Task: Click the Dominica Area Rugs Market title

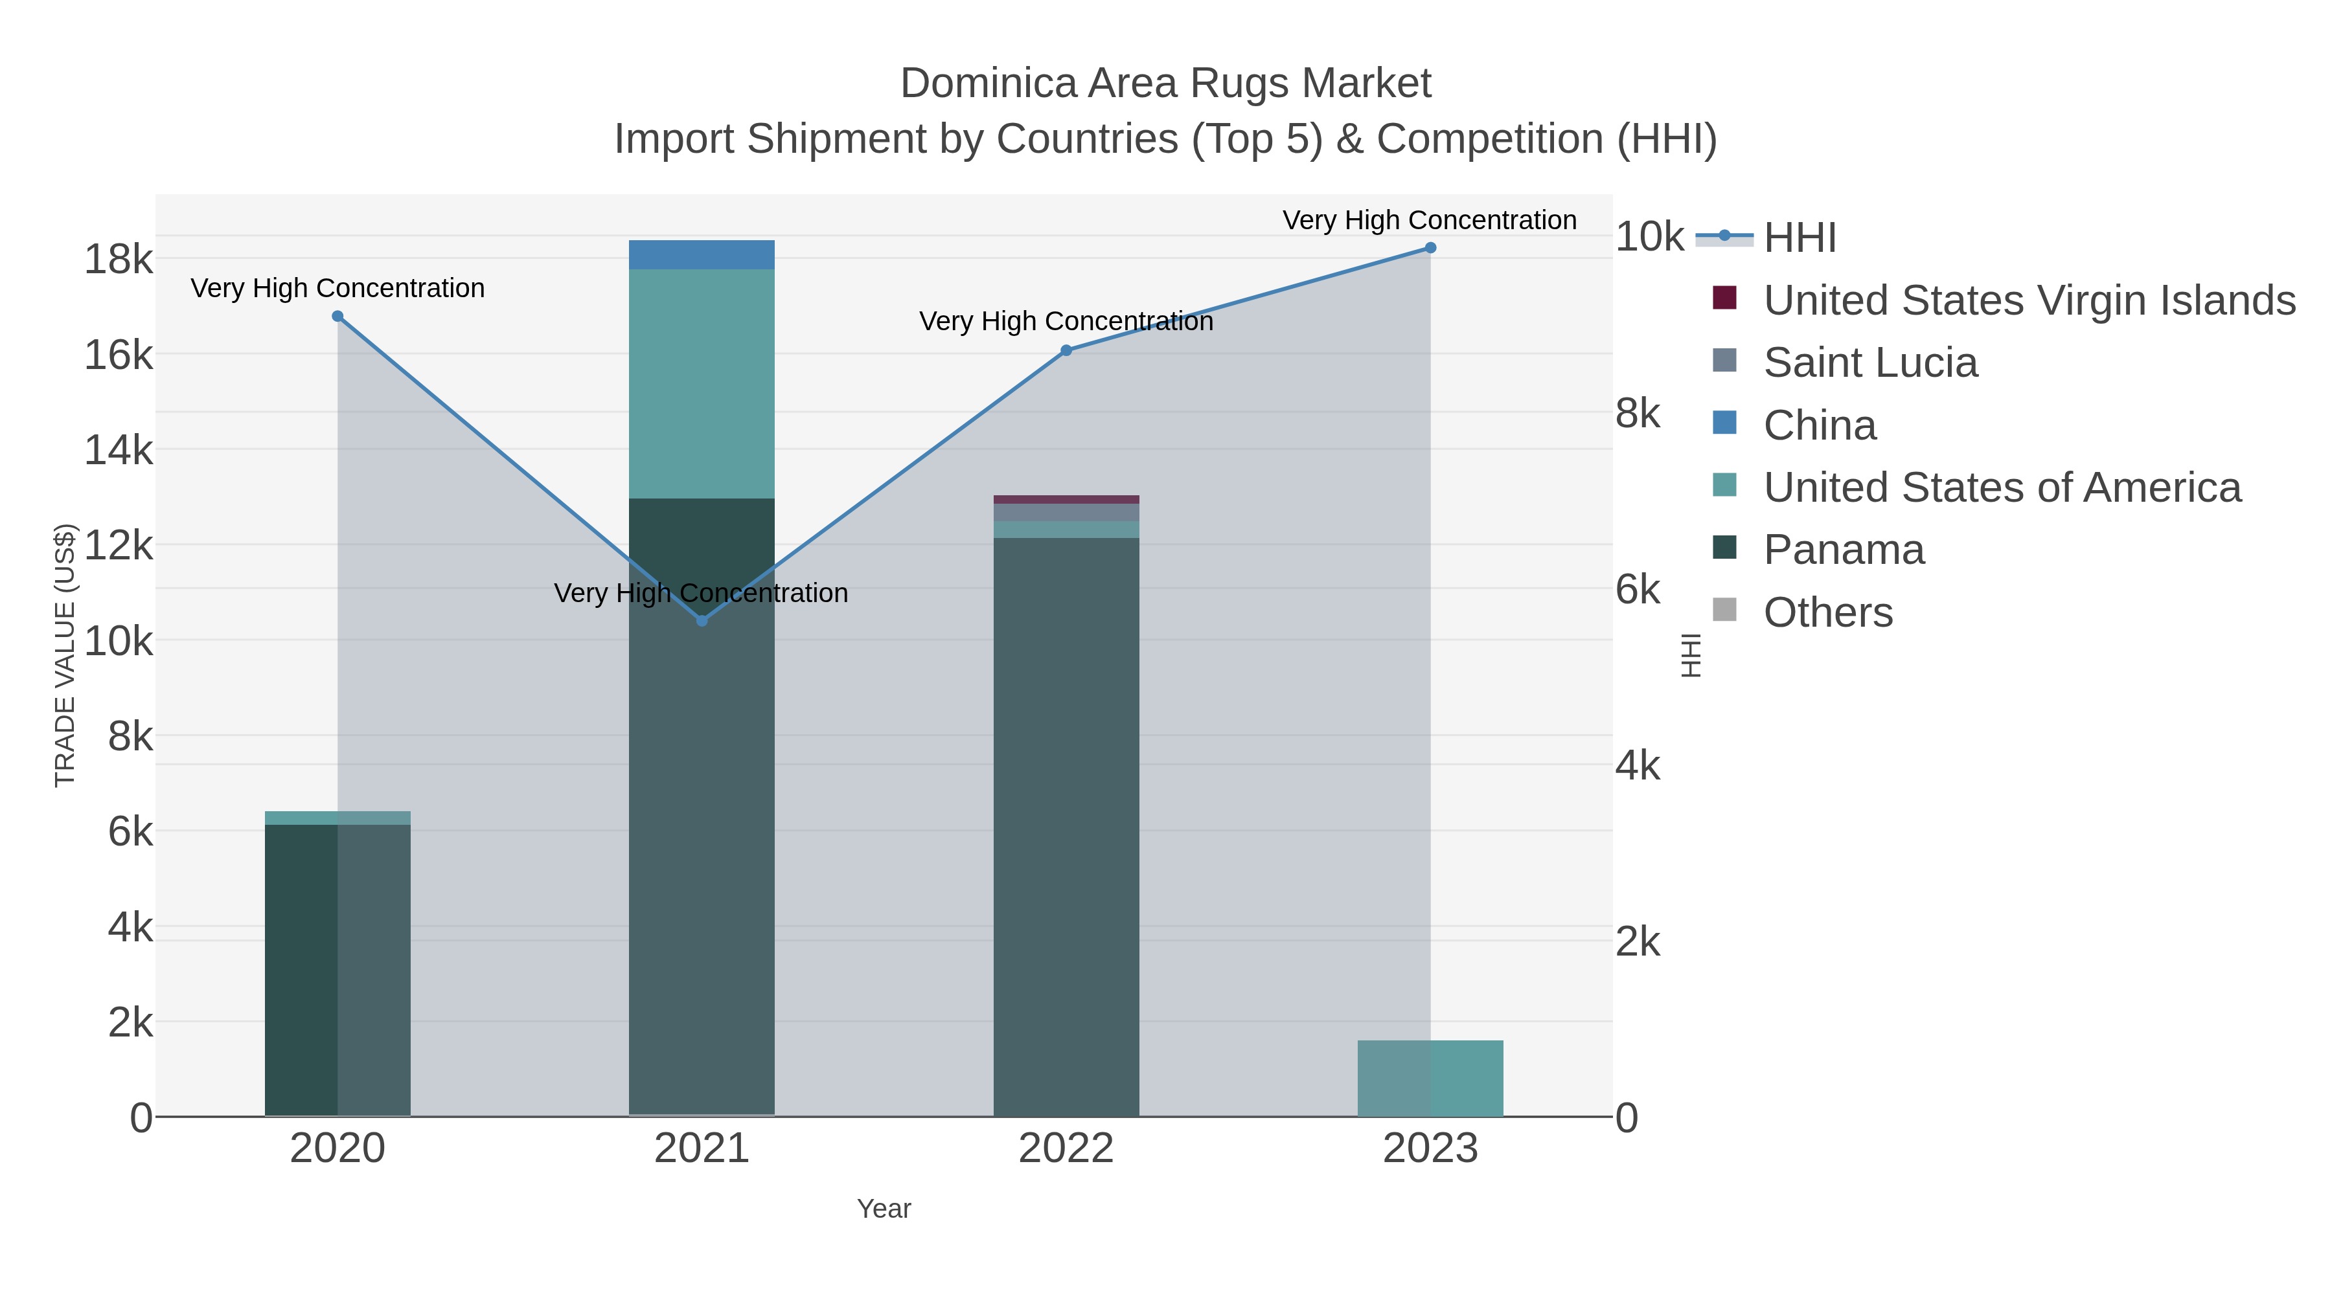Action: point(1166,84)
